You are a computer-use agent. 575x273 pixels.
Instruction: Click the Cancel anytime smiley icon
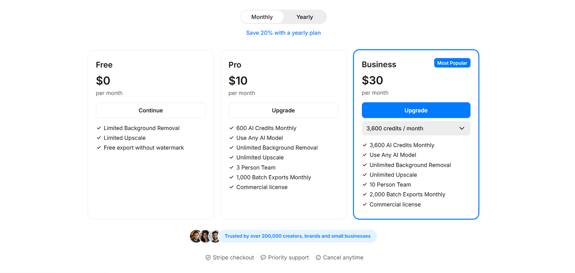pos(318,258)
